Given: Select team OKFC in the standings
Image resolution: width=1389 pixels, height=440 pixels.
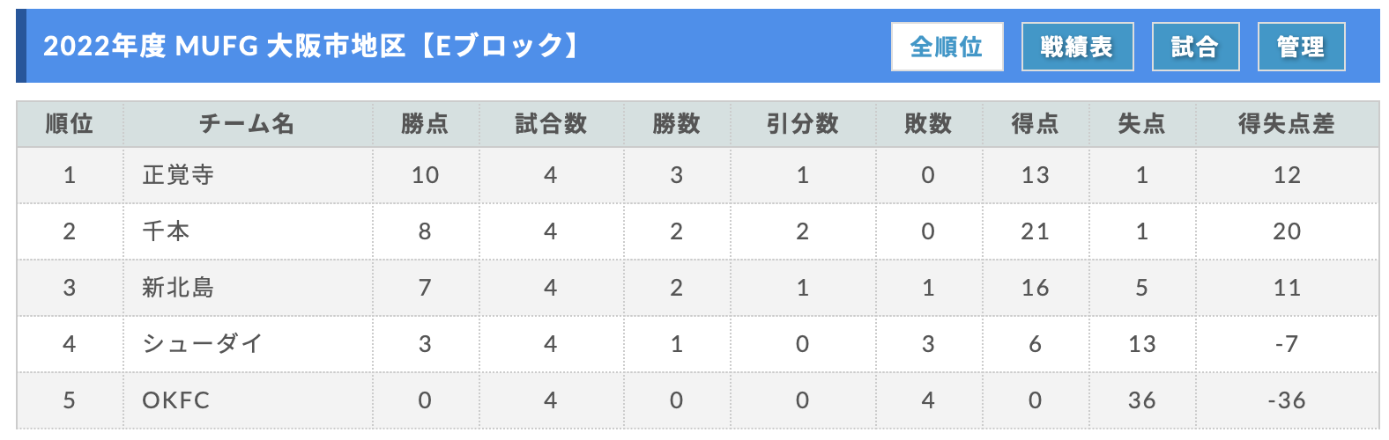Looking at the screenshot, I should point(176,400).
